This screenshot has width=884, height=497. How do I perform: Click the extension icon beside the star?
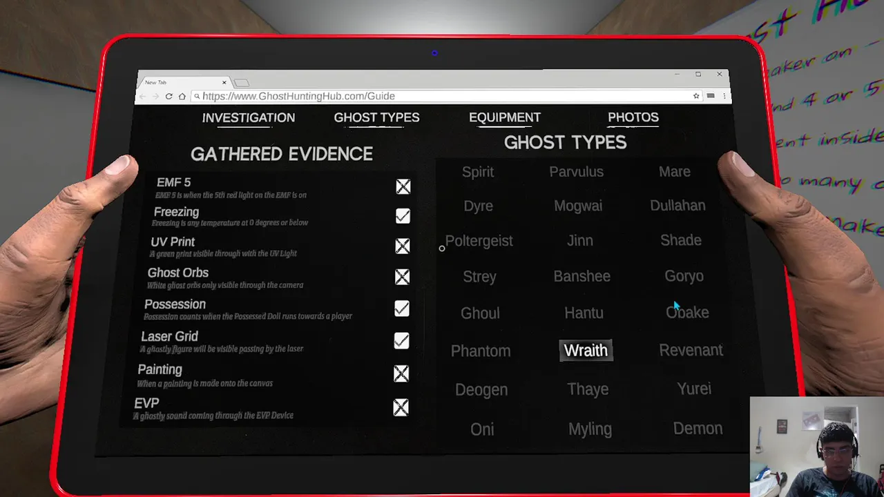(x=710, y=96)
